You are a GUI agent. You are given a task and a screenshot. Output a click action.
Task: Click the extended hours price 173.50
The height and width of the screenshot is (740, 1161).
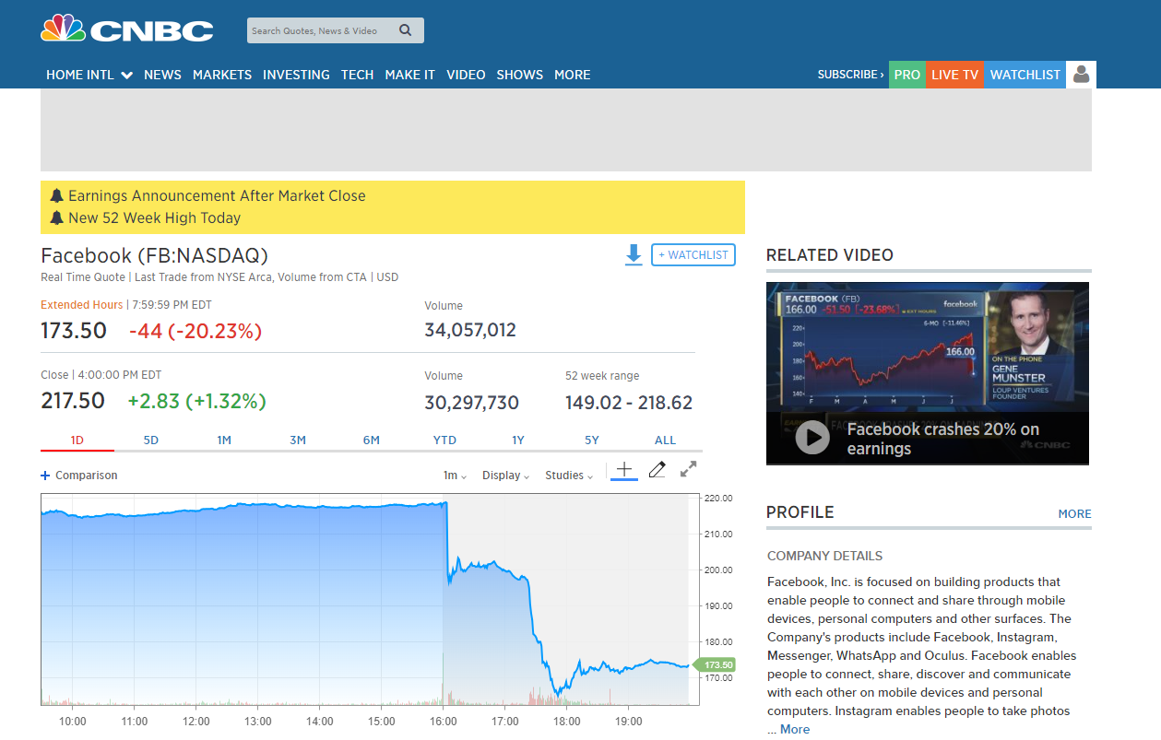[74, 330]
